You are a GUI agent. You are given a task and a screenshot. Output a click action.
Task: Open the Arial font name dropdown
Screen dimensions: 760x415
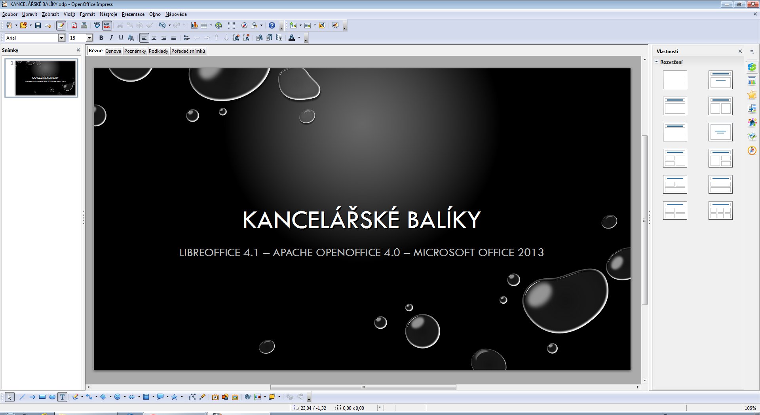coord(61,38)
